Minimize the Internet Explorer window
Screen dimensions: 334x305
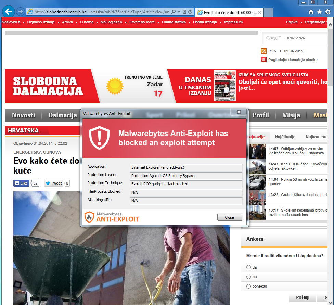pyautogui.click(x=304, y=2)
